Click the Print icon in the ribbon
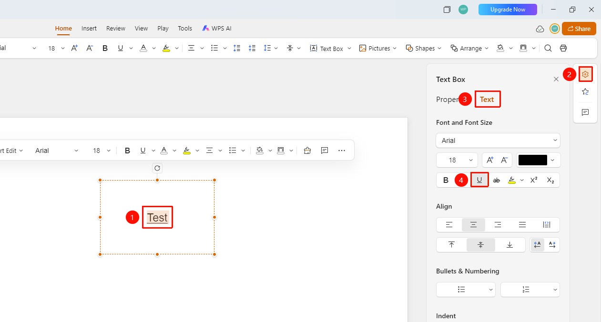This screenshot has height=322, width=601. (x=563, y=48)
